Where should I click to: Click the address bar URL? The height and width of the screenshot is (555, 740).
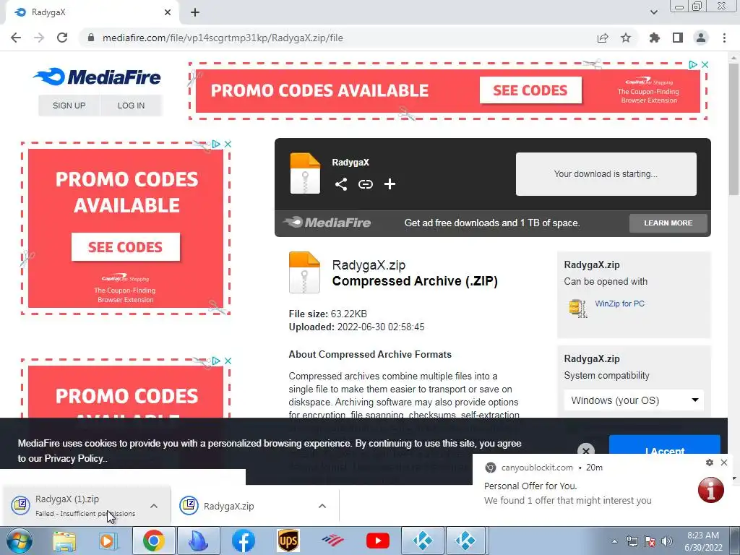point(223,38)
